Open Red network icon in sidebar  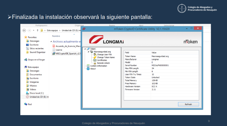point(26,104)
